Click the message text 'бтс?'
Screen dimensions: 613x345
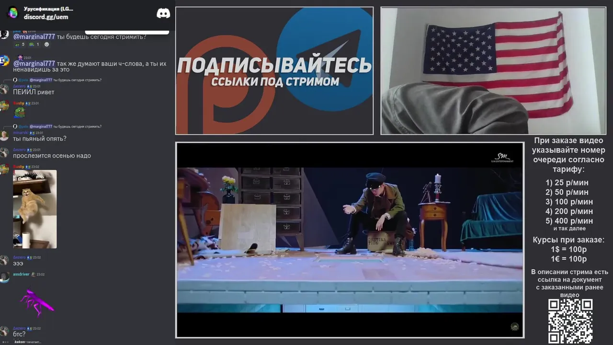19,334
